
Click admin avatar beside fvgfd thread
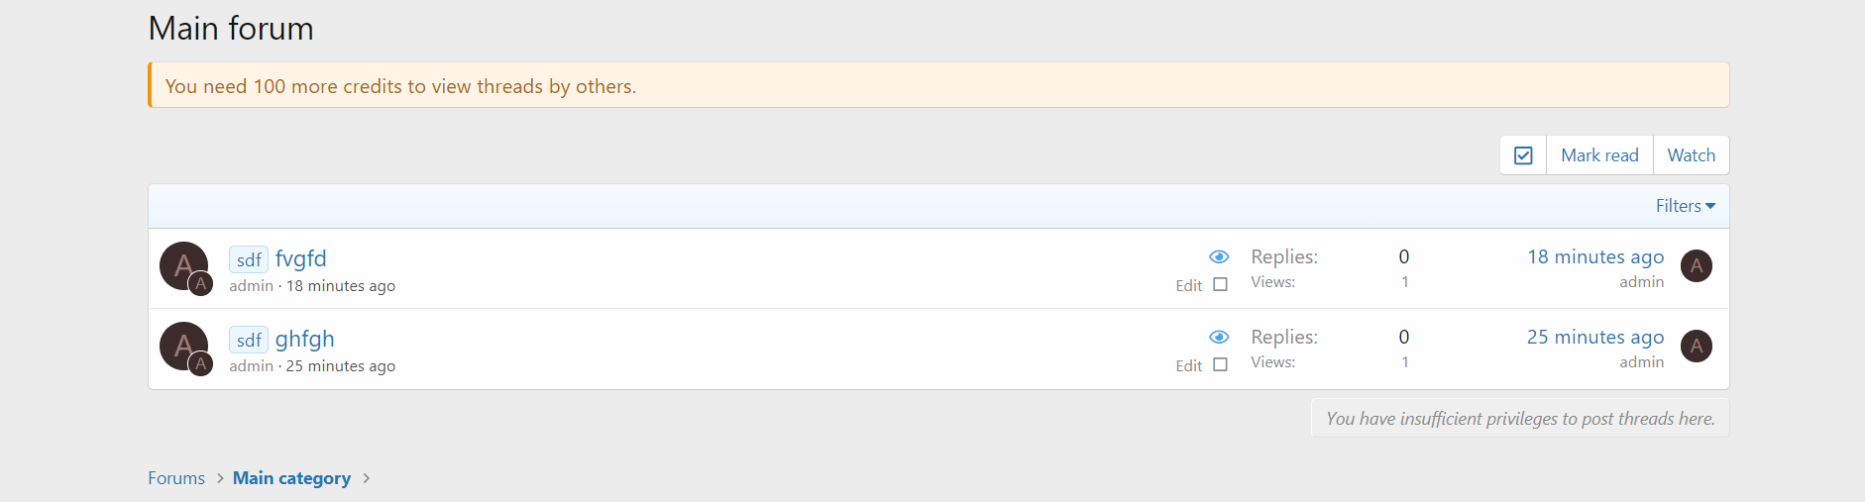coord(184,265)
